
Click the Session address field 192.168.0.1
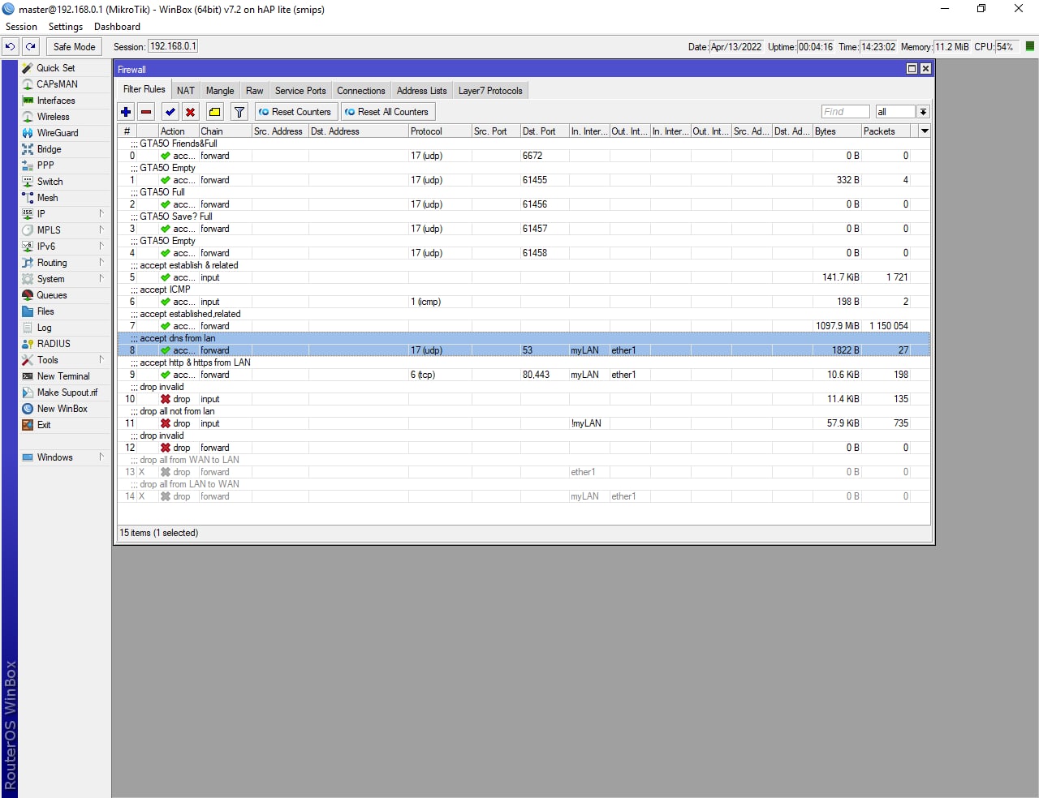click(173, 46)
